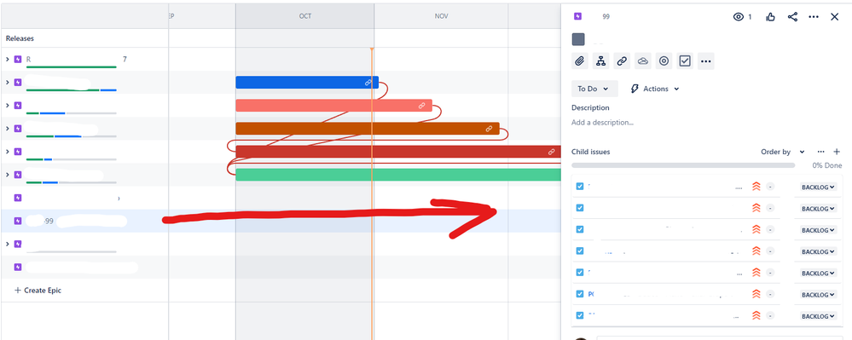
Task: Click the task type icon of third child issue
Action: click(580, 229)
